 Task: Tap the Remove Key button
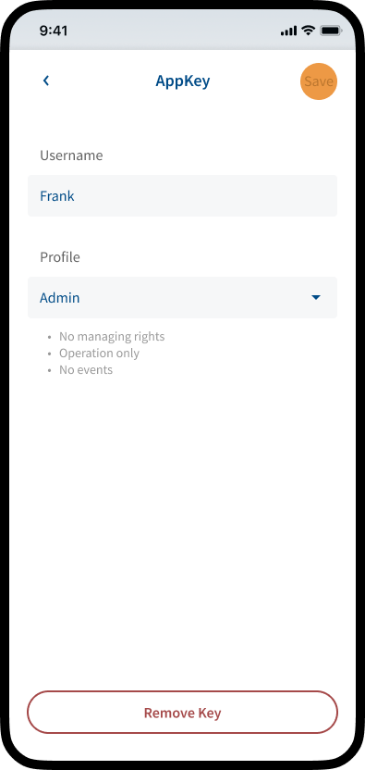coord(183,713)
